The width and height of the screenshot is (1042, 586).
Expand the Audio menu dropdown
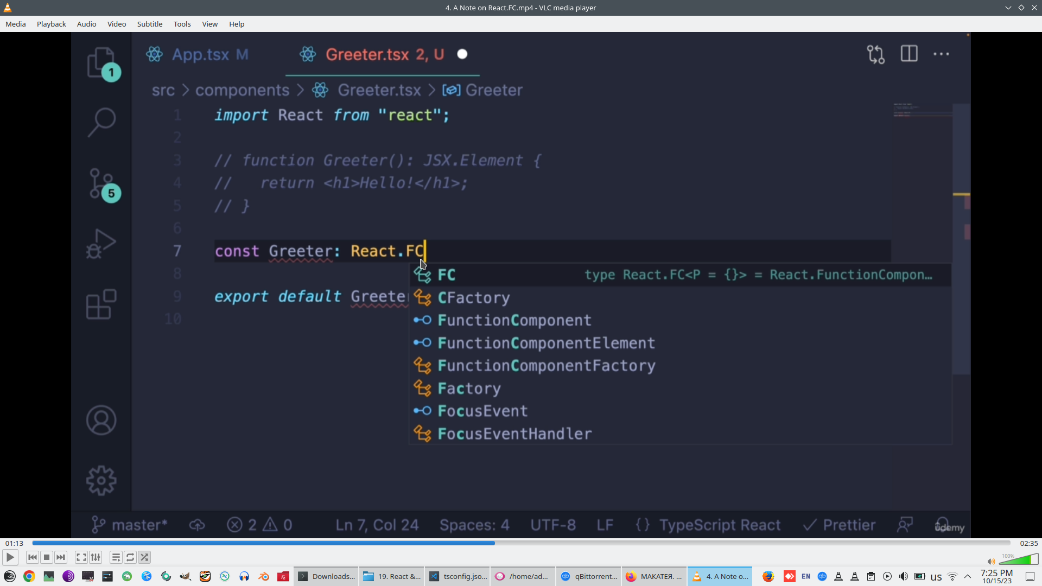coord(86,24)
